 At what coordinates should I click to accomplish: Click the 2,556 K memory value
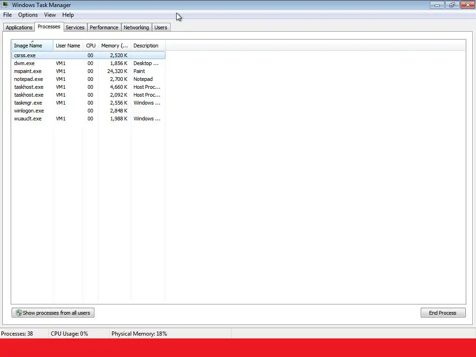tap(119, 103)
